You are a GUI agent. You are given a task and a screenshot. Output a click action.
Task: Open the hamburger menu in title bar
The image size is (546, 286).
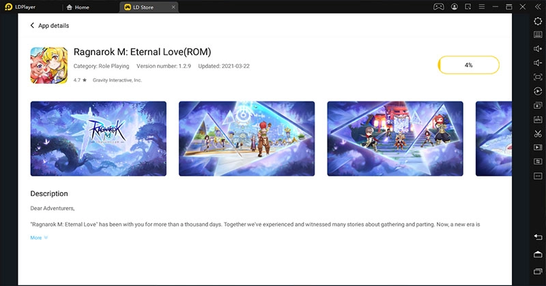pos(482,7)
